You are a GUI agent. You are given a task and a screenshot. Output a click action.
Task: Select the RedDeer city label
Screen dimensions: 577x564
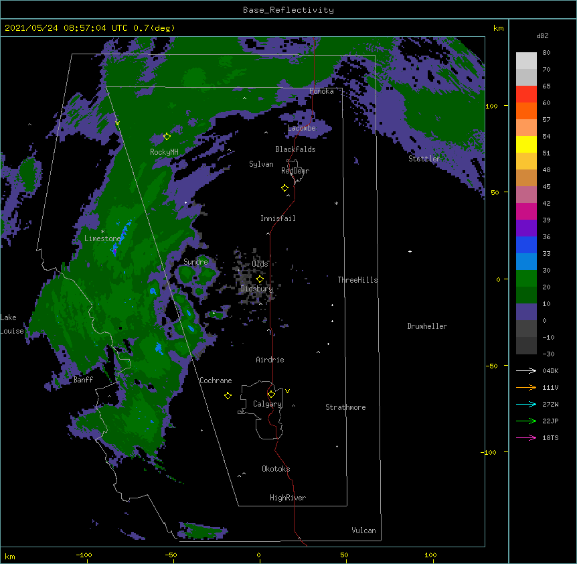click(x=295, y=170)
